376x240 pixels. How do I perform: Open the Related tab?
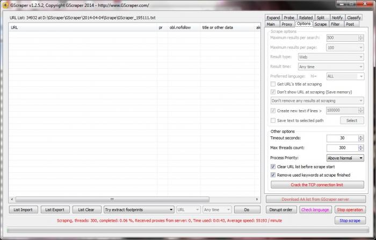click(306, 18)
